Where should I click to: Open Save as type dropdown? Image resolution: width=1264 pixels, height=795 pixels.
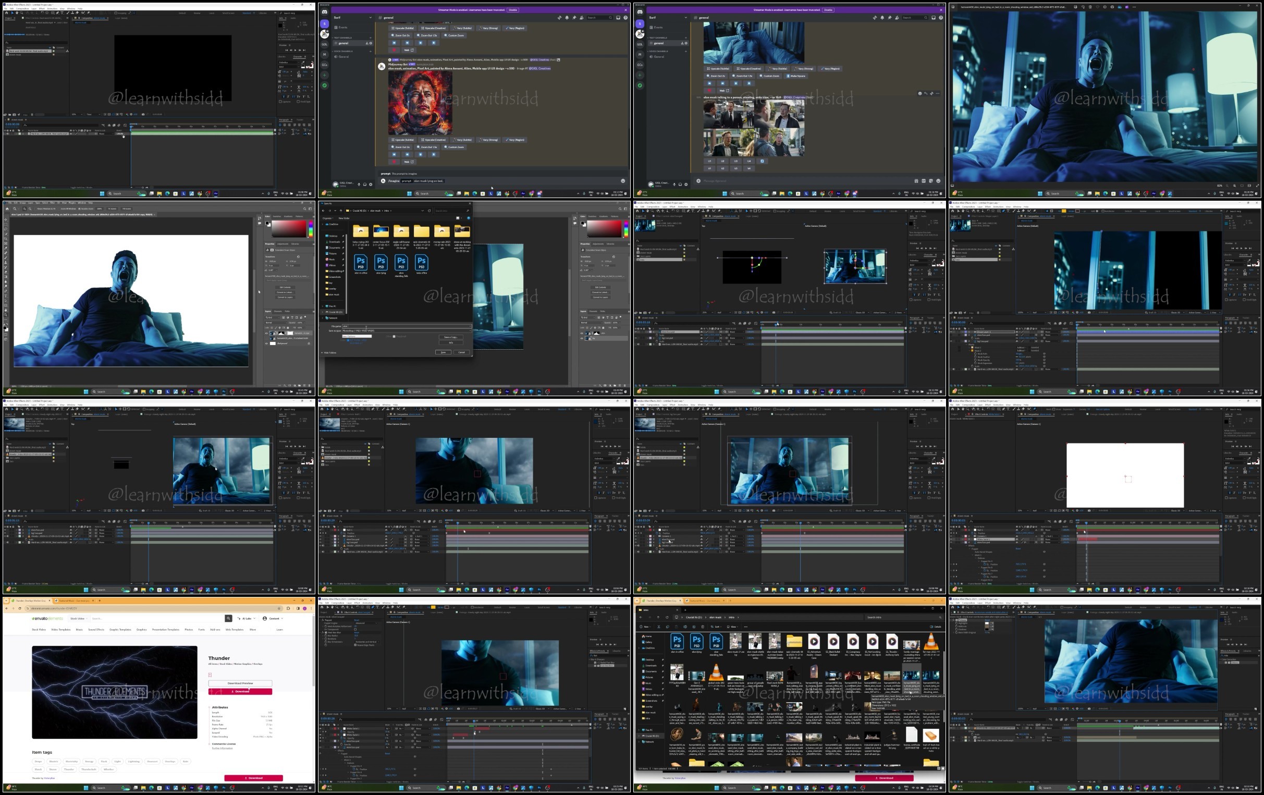(406, 332)
